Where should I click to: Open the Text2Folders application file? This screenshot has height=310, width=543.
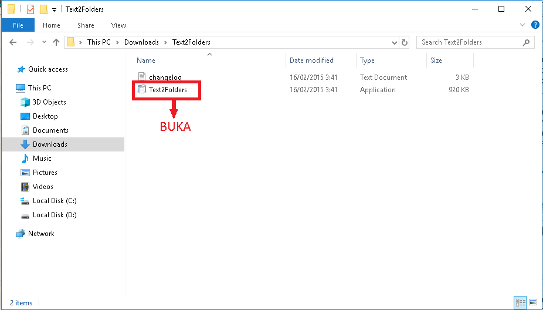[x=167, y=90]
